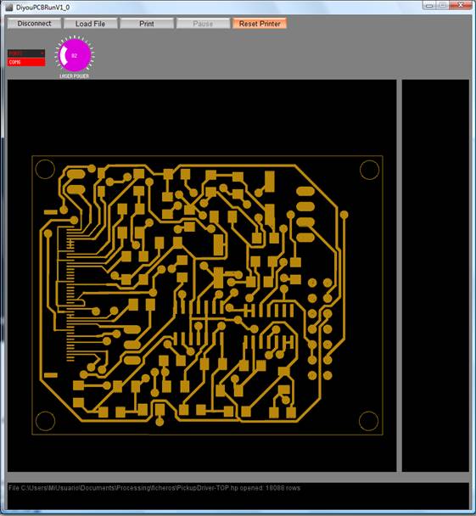This screenshot has height=516, width=476.
Task: Click the Disconnect button
Action: (34, 24)
